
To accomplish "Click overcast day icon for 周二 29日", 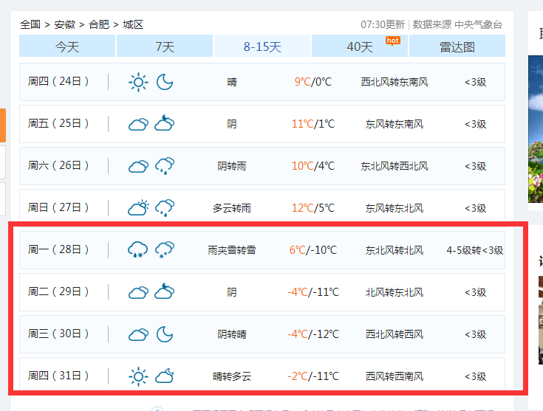I will pos(139,292).
